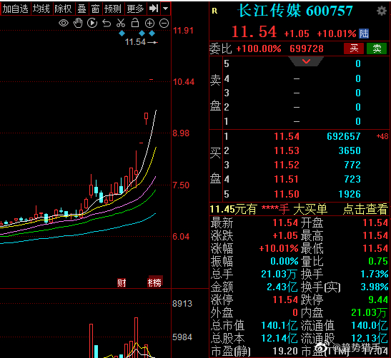
Task: Select the 除权 toolbar option
Action: (x=63, y=9)
